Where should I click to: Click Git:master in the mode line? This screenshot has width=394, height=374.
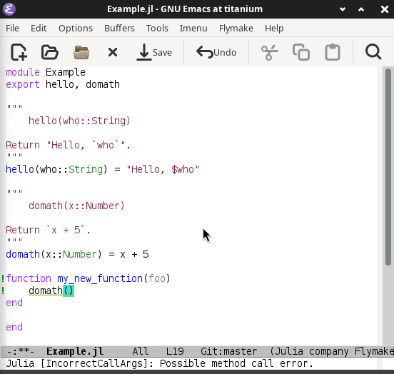[x=228, y=351]
